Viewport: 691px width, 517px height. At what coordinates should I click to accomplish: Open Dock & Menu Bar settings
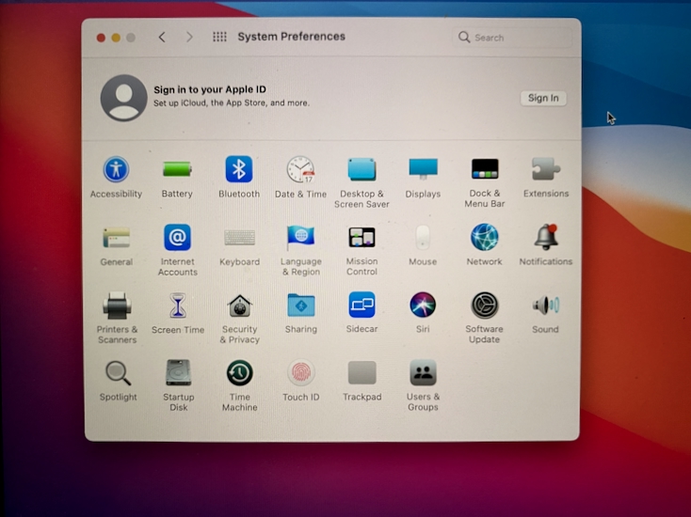[x=484, y=169]
